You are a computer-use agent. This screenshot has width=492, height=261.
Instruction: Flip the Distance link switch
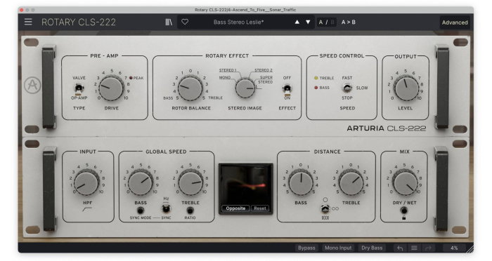click(325, 208)
